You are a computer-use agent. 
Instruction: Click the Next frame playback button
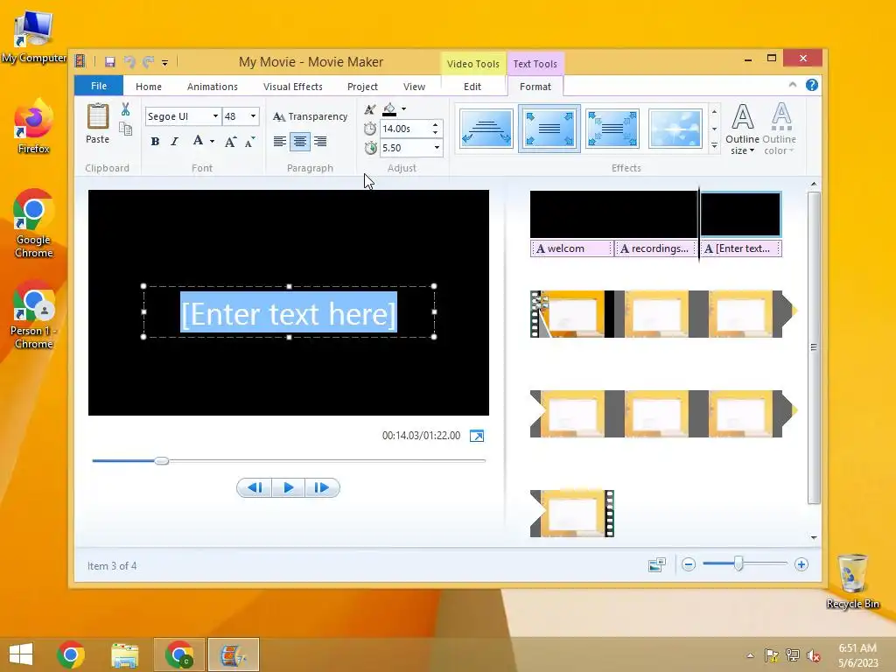click(x=322, y=487)
